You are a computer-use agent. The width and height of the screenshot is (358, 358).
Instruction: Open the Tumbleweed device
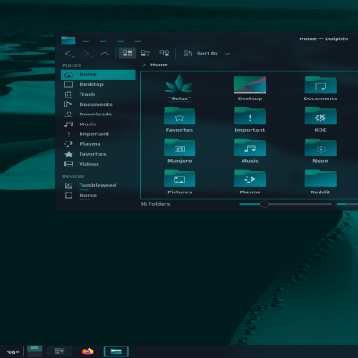pyautogui.click(x=98, y=185)
